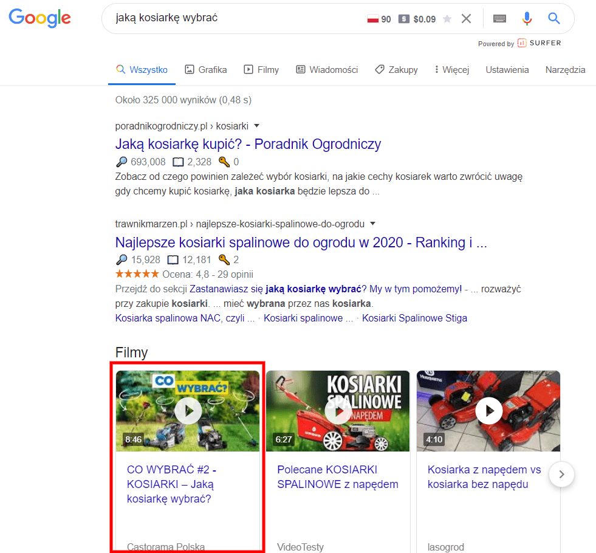Expand the arrow next to poradnikogrodniczy.pl breadcrumb
Viewport: 596px width, 553px height.
tap(257, 125)
